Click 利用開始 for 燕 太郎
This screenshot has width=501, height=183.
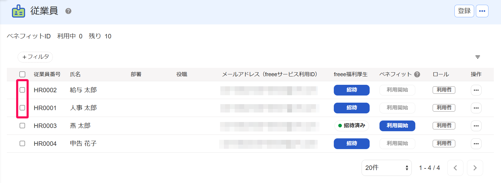[x=397, y=126]
